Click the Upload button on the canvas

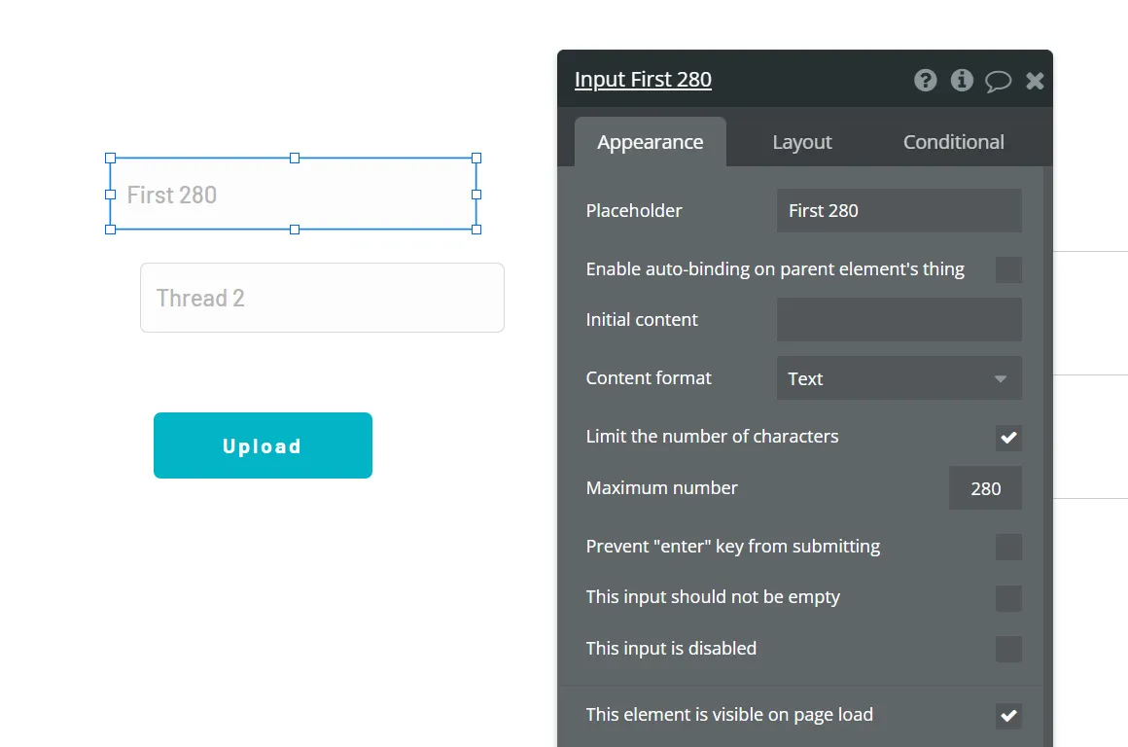click(x=263, y=445)
